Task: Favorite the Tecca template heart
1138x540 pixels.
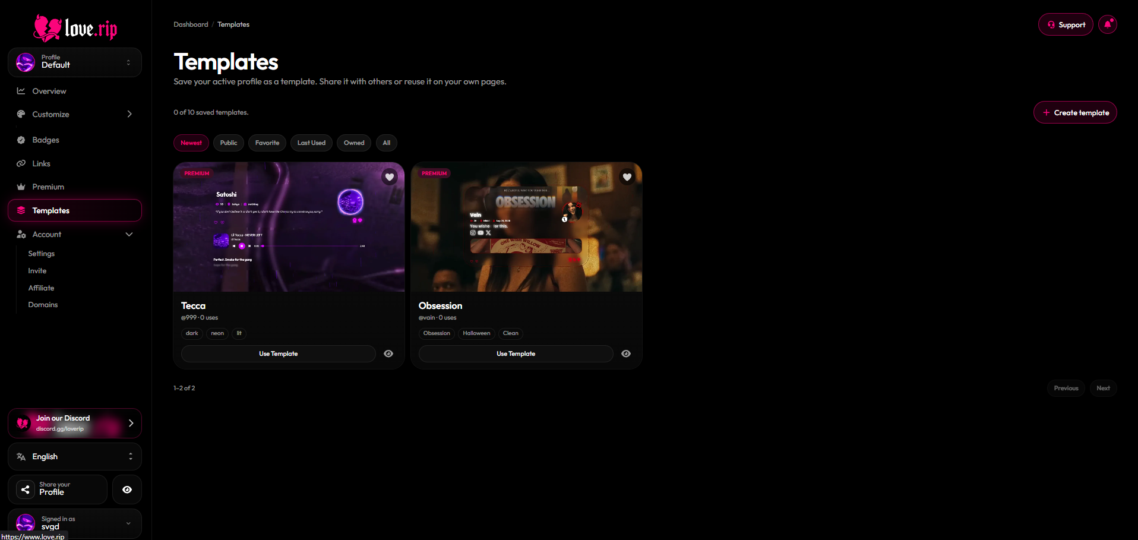Action: [390, 176]
